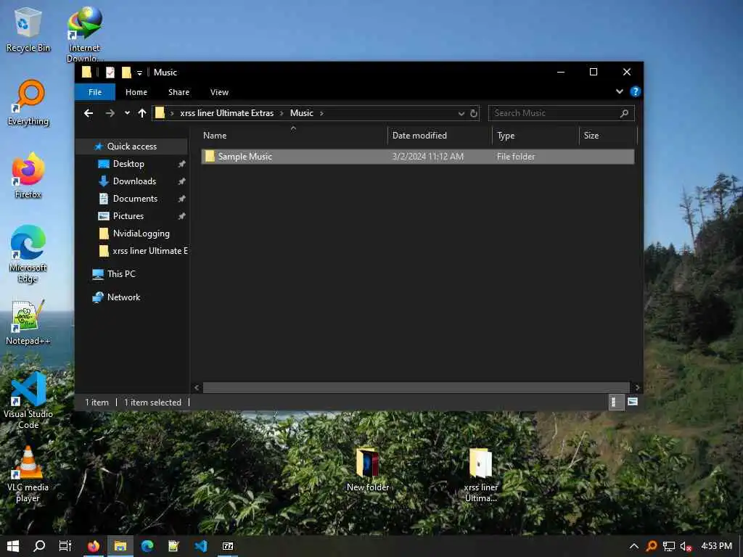Open Firefox from the taskbar
Screen dimensions: 743x557
tap(94, 546)
